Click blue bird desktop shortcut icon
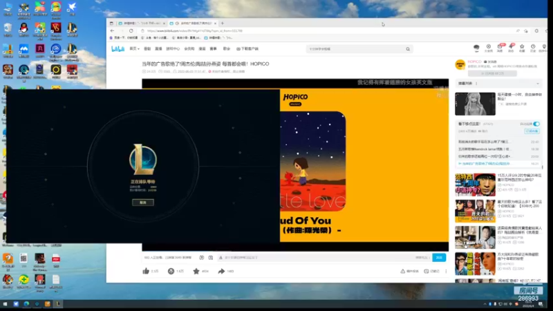This screenshot has width=553, height=311. tap(72, 7)
